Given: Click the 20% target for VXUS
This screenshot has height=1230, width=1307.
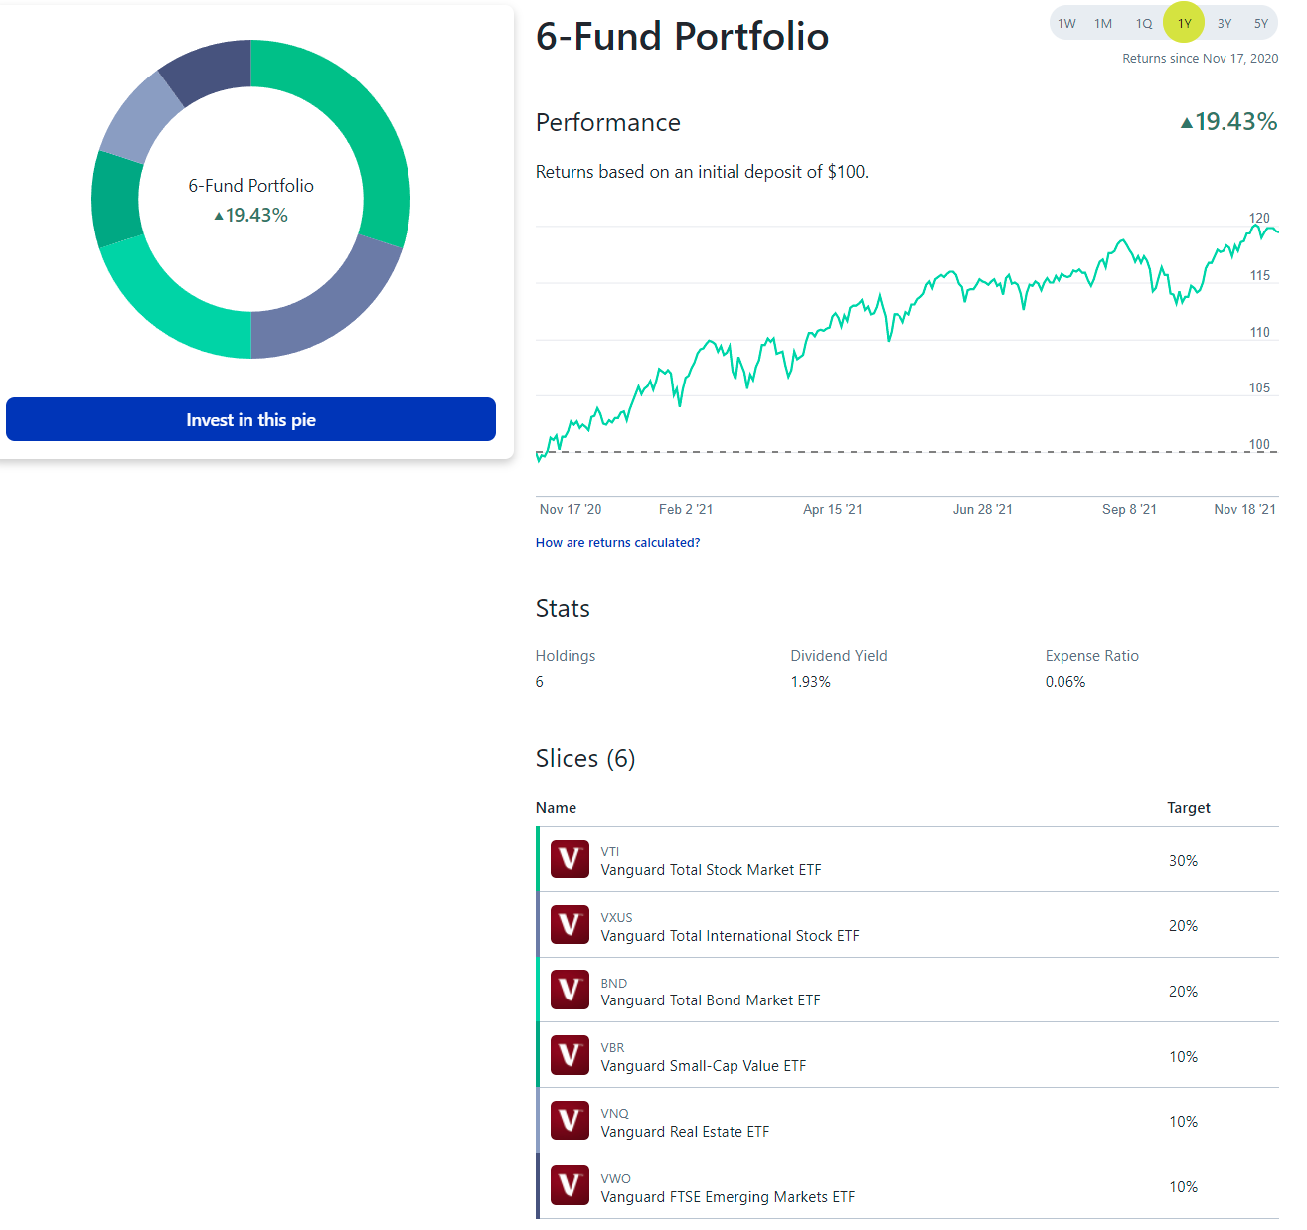Looking at the screenshot, I should point(1183,925).
